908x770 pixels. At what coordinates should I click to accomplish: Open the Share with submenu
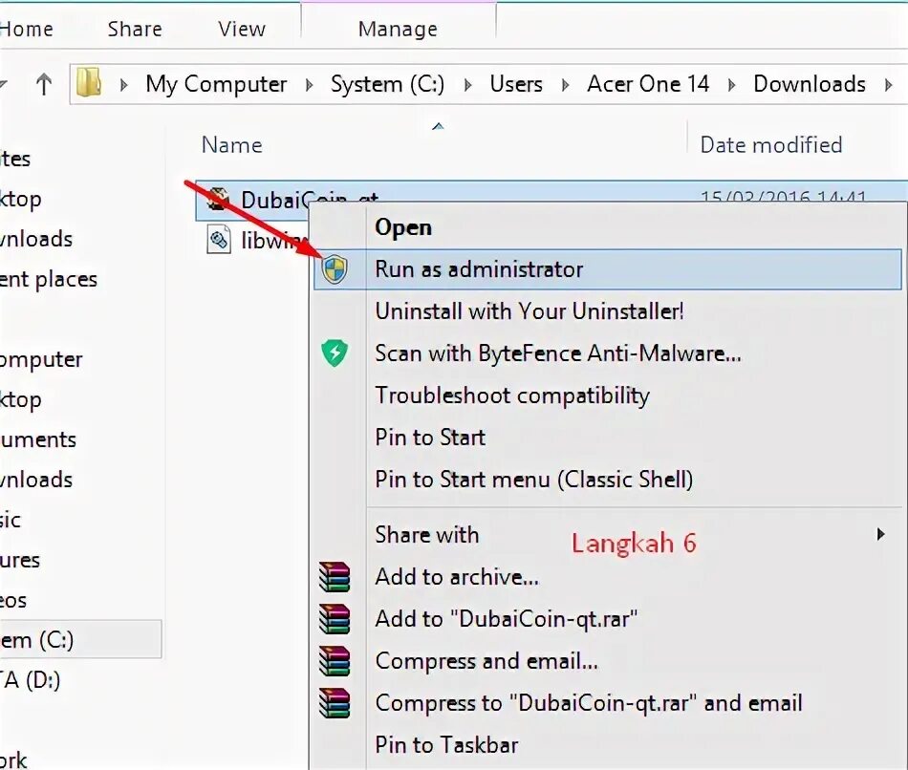pos(607,534)
